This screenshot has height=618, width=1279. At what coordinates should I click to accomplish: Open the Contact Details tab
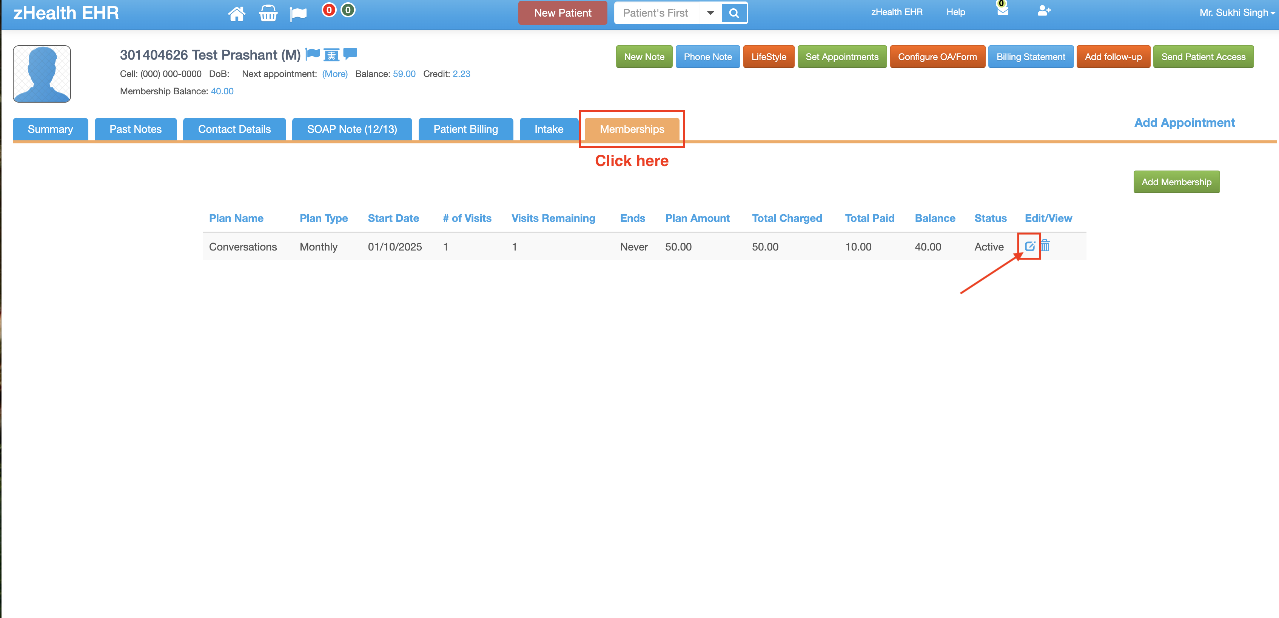coord(234,129)
